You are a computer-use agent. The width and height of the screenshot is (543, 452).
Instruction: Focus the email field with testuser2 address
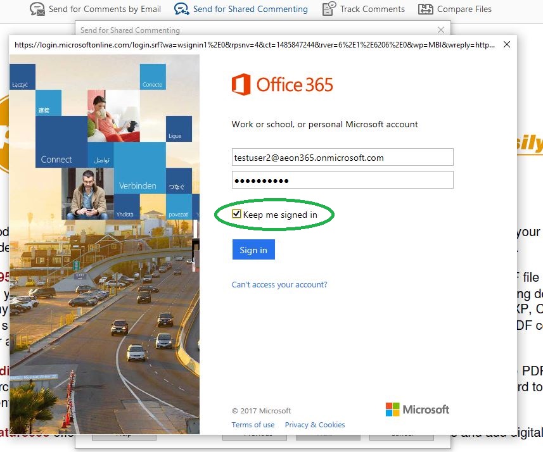point(343,158)
